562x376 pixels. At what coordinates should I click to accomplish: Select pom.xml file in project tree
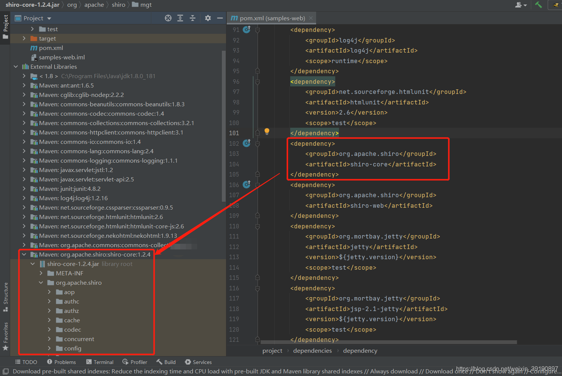point(47,48)
